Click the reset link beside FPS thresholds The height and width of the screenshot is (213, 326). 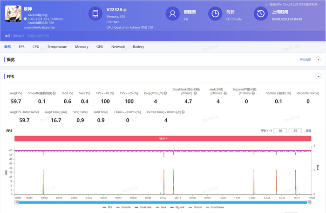[x=308, y=131]
